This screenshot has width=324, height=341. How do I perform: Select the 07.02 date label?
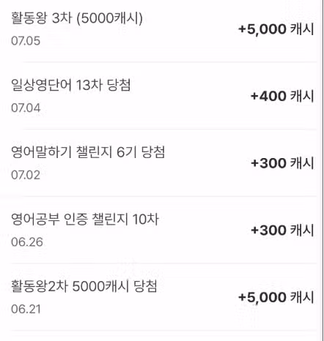tap(26, 175)
